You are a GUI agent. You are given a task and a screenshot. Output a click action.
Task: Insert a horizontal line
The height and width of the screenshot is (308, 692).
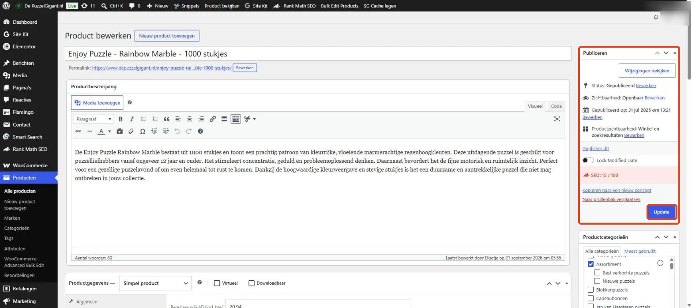90,131
